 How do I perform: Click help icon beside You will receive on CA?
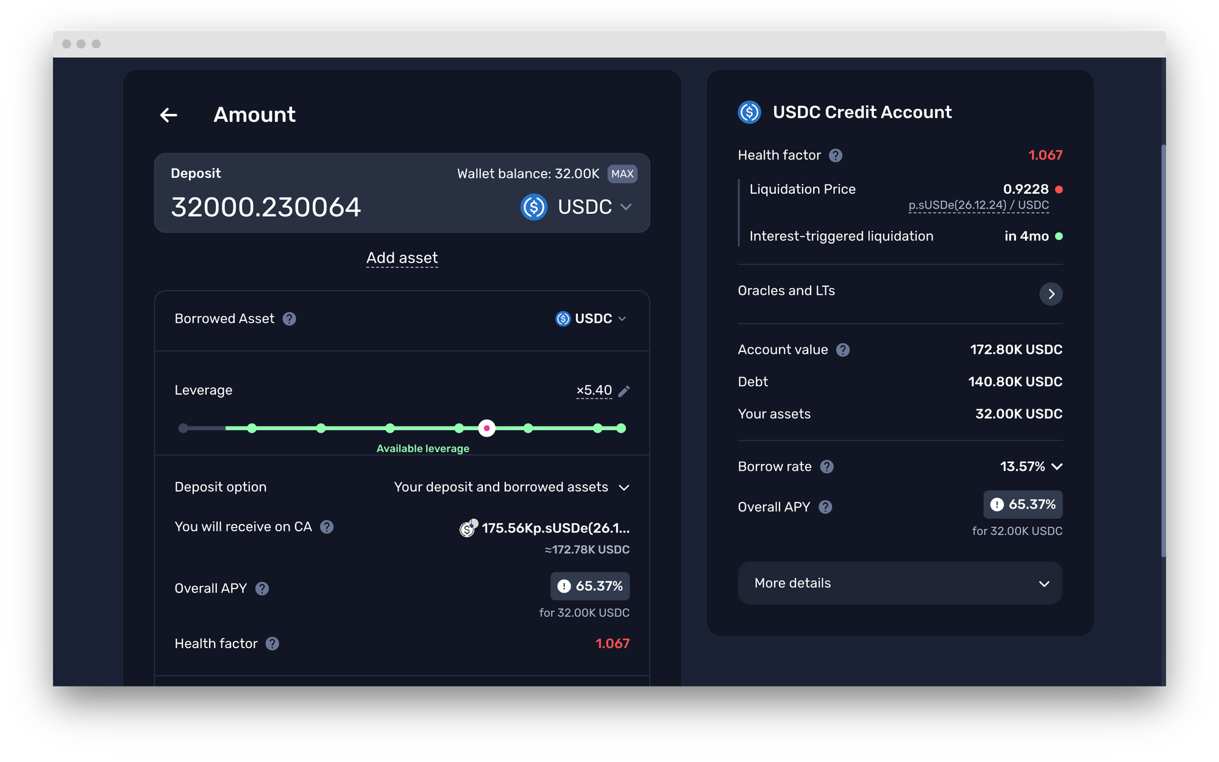[327, 527]
